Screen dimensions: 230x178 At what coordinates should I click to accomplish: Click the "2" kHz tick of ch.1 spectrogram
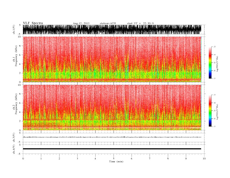coord(20,73)
